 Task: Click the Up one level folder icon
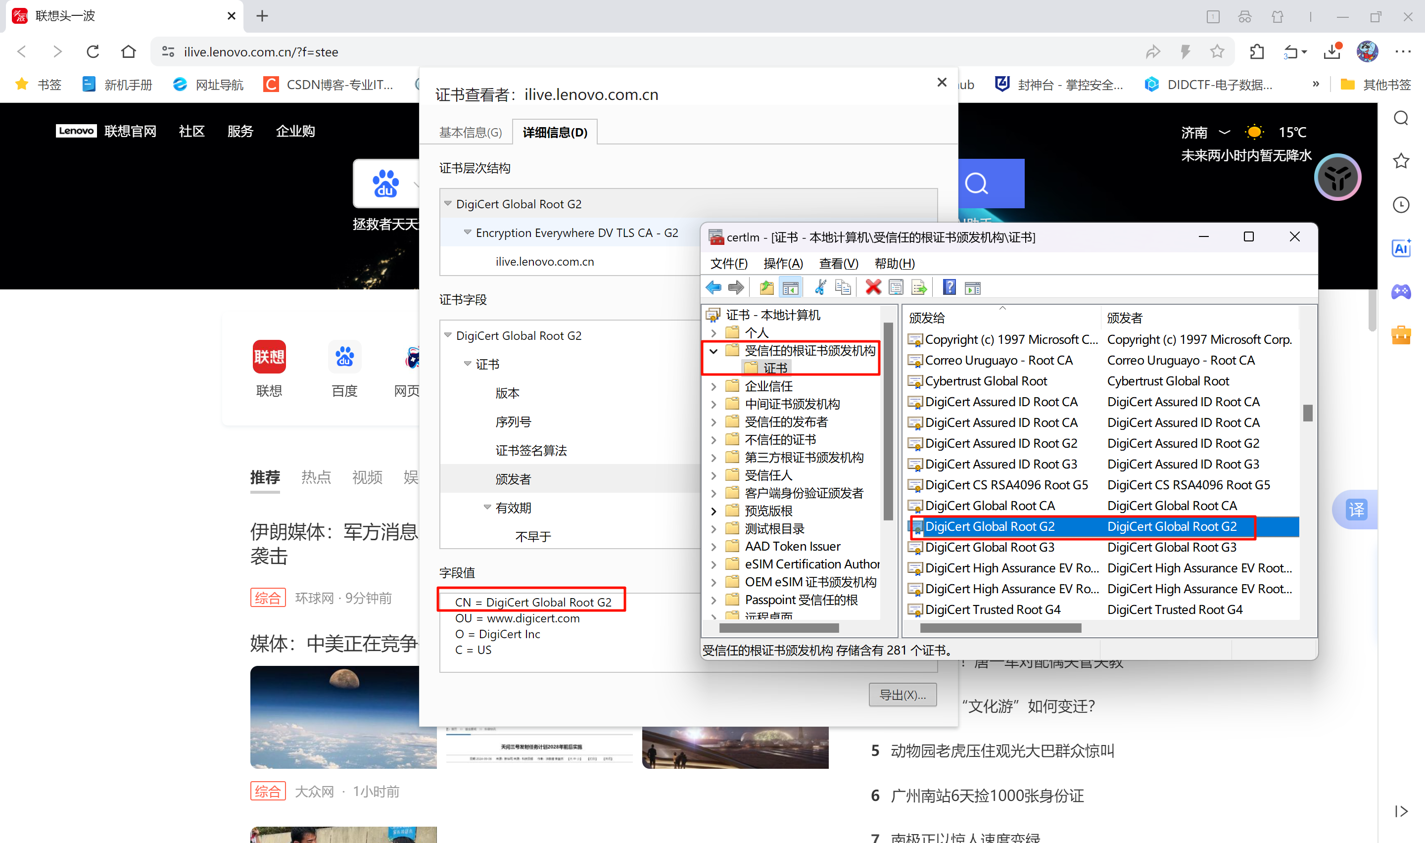coord(766,287)
